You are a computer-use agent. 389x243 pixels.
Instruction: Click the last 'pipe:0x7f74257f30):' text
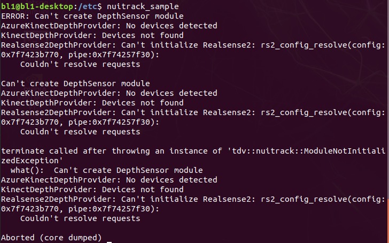coord(114,209)
